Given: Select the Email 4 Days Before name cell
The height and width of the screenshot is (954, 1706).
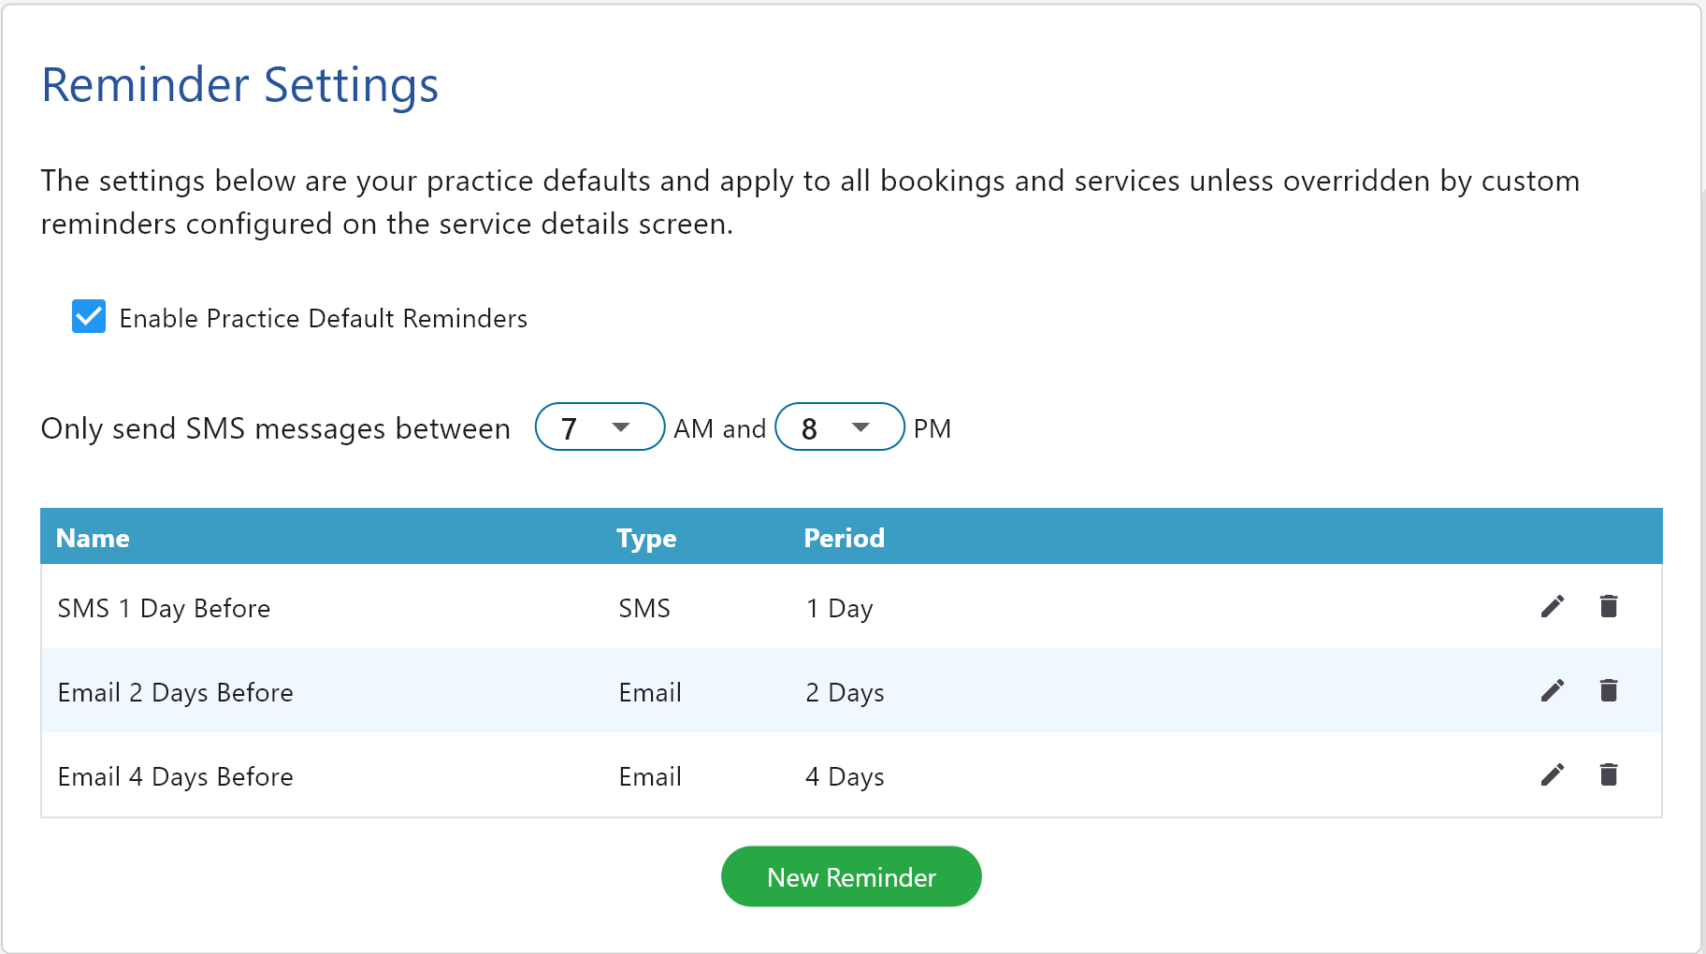Looking at the screenshot, I should [x=175, y=777].
